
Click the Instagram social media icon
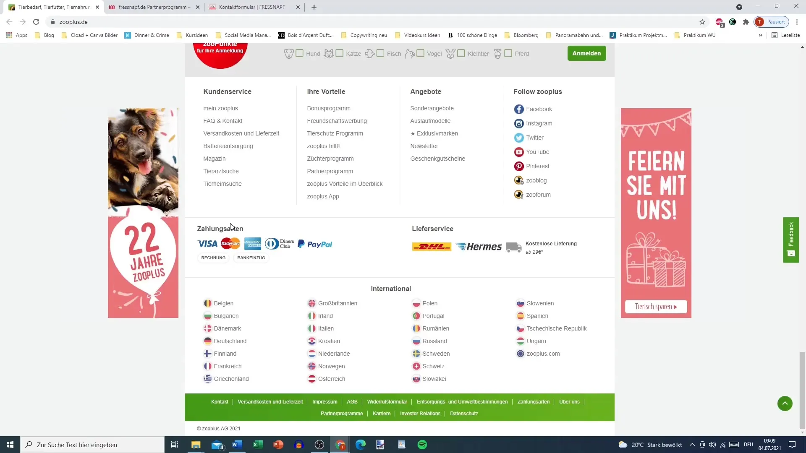519,123
